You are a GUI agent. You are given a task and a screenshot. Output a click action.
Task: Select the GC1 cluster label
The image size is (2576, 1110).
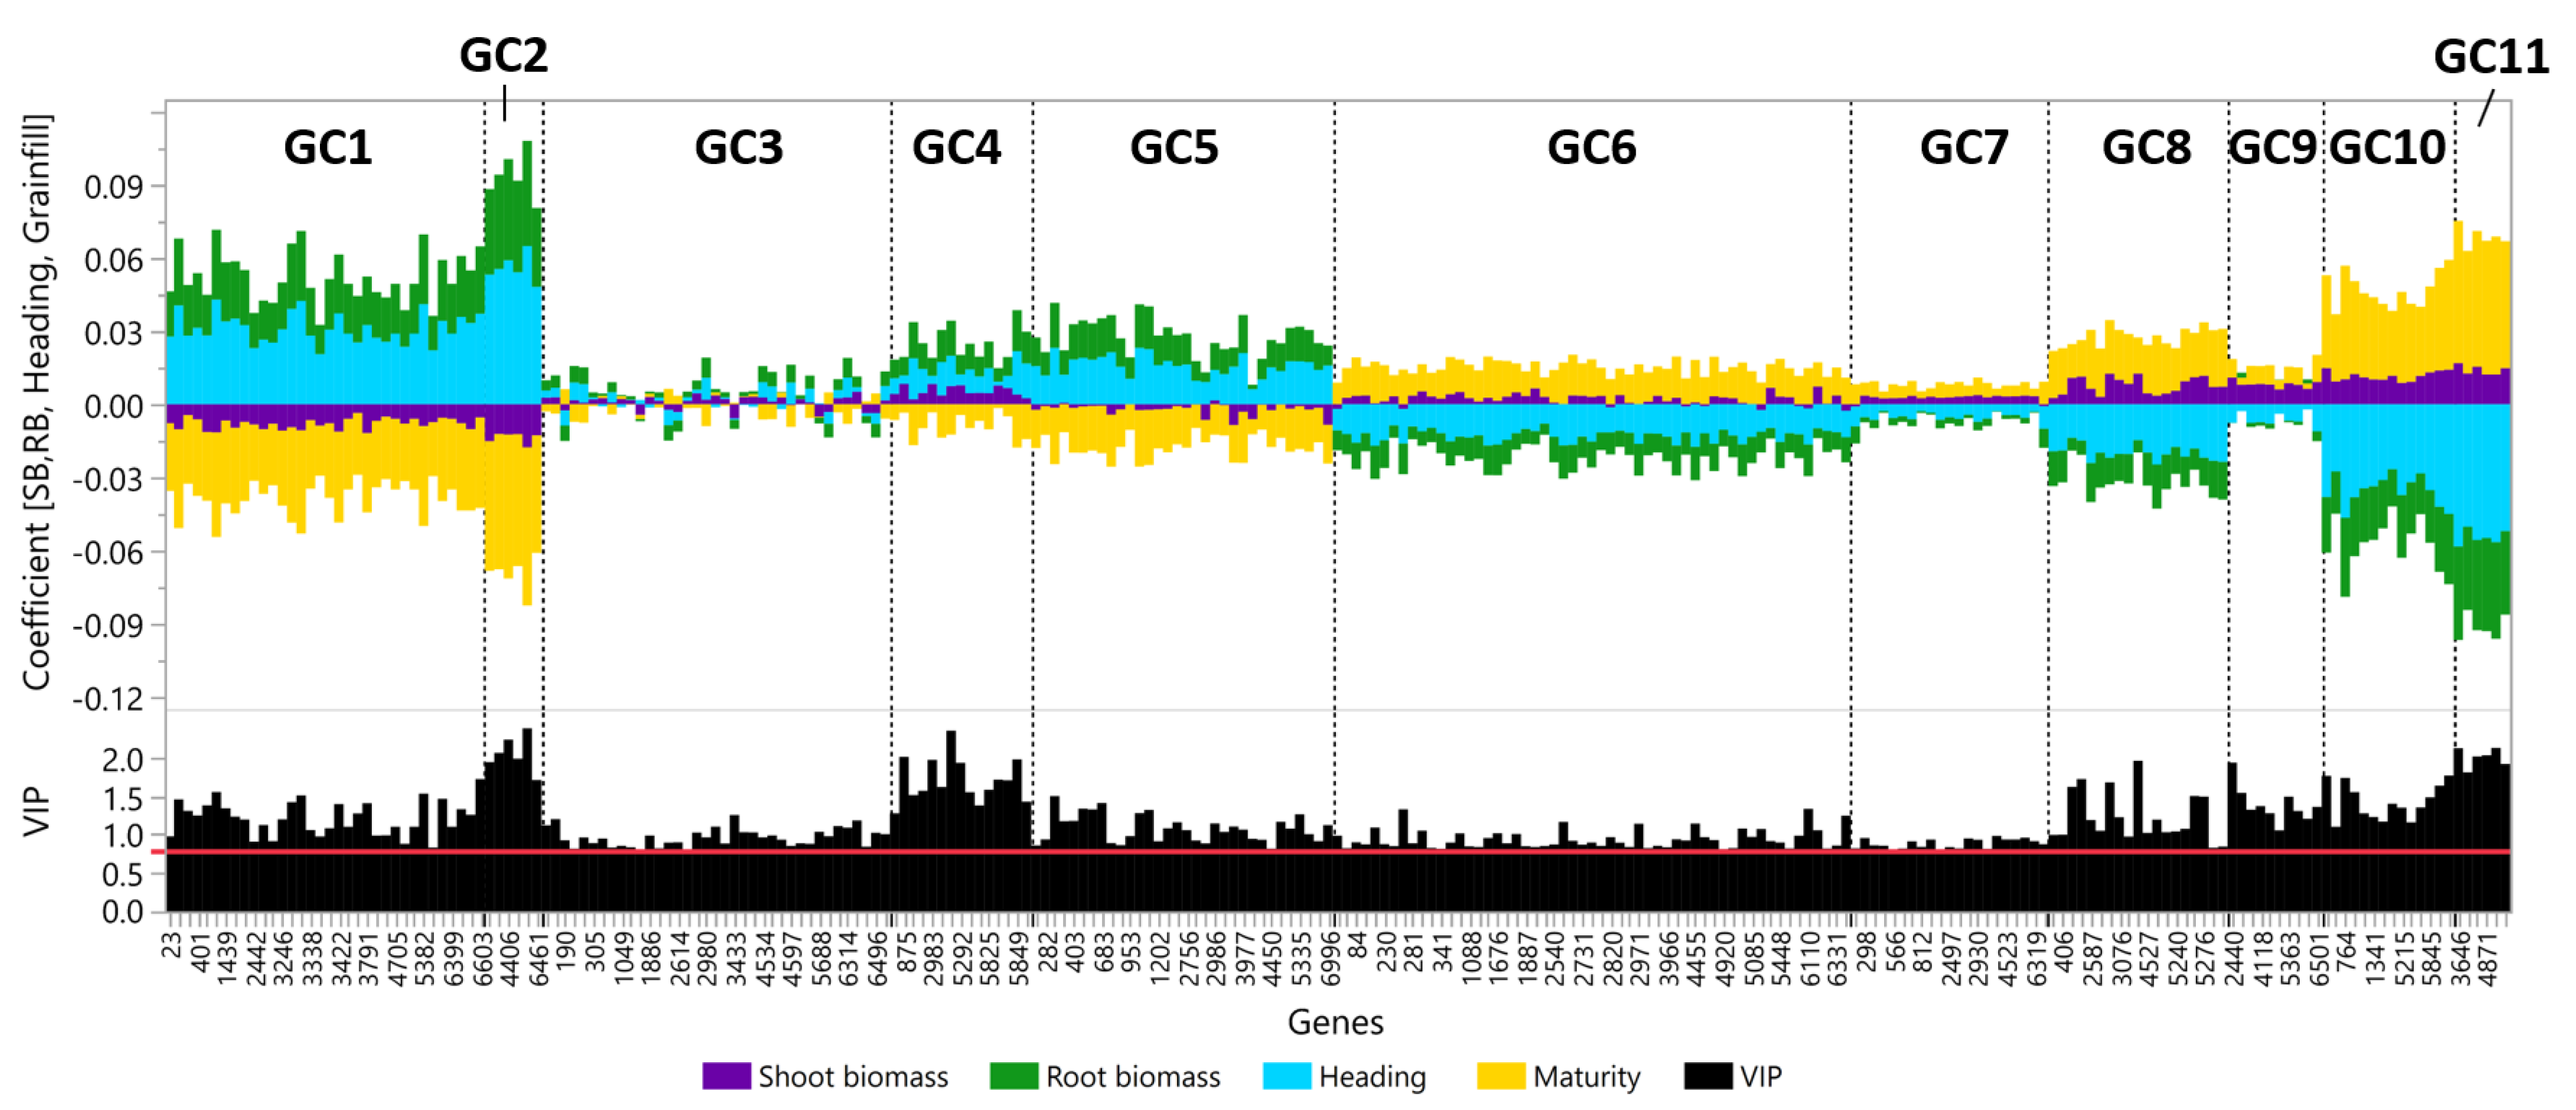coord(328,148)
